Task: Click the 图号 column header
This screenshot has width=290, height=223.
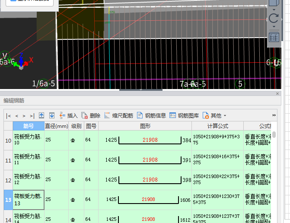Action: [91, 126]
